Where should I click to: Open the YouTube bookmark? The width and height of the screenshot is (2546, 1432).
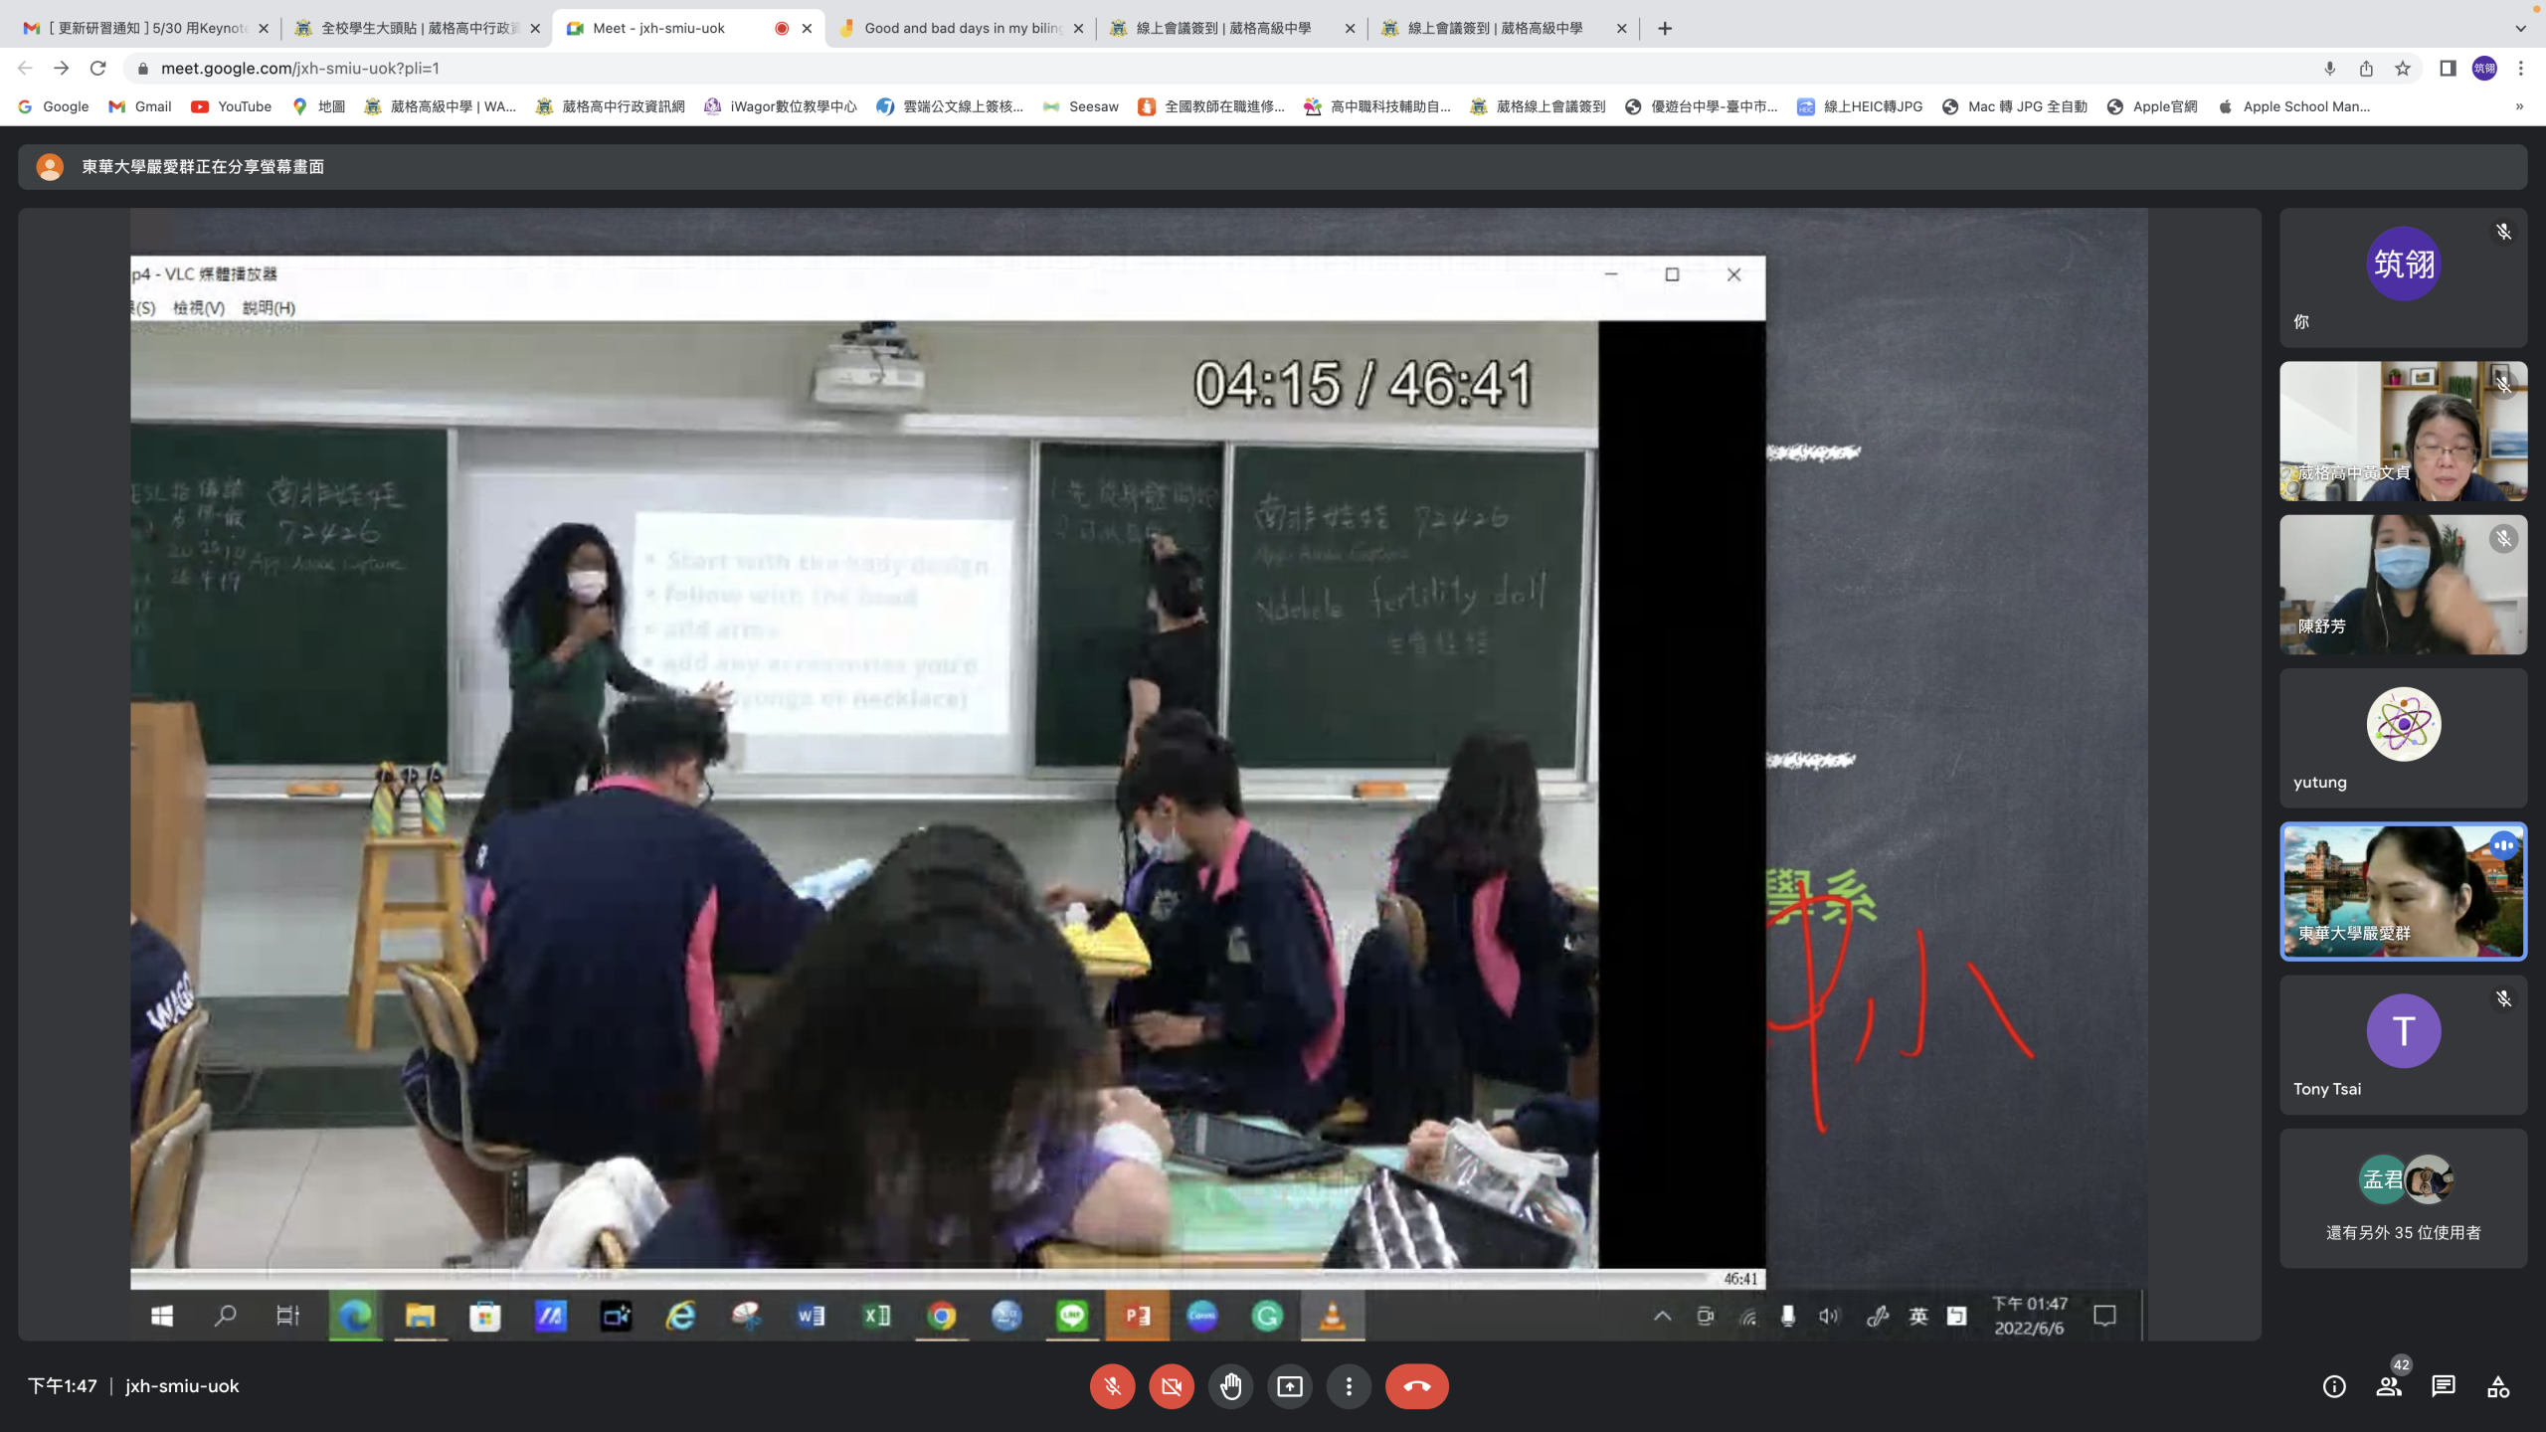232,106
